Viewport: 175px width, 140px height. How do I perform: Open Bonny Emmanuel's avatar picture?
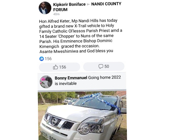tap(46, 82)
